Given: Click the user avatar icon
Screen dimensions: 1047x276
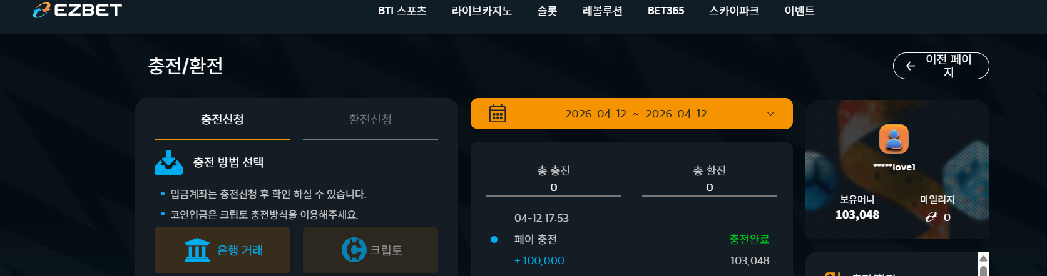Looking at the screenshot, I should pos(894,139).
